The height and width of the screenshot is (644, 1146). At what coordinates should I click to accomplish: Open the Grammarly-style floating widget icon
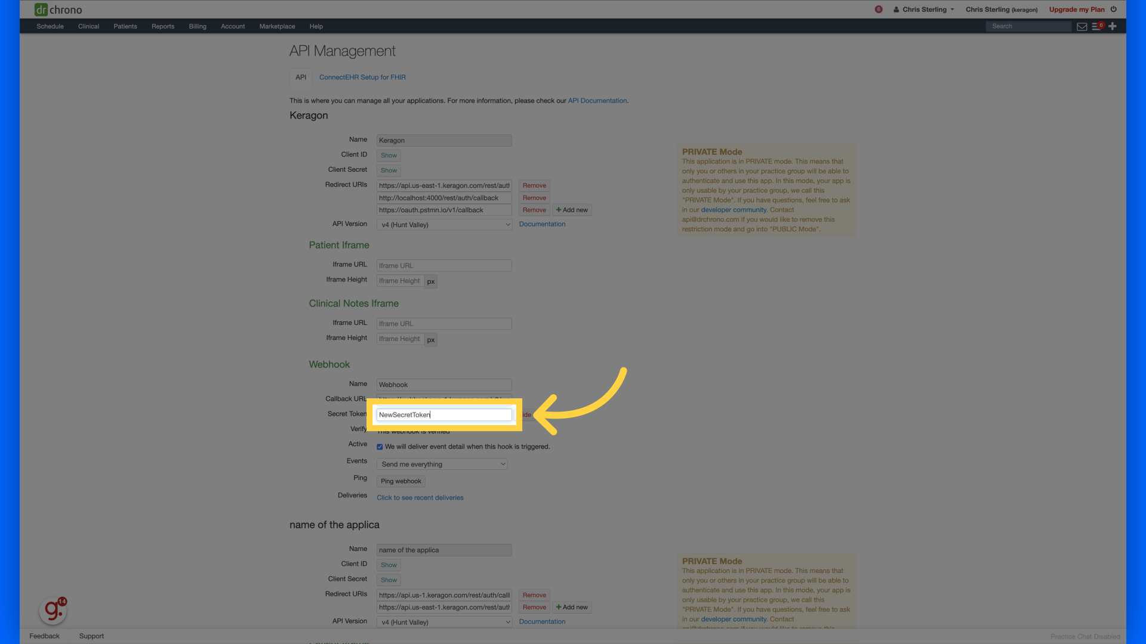pyautogui.click(x=53, y=610)
